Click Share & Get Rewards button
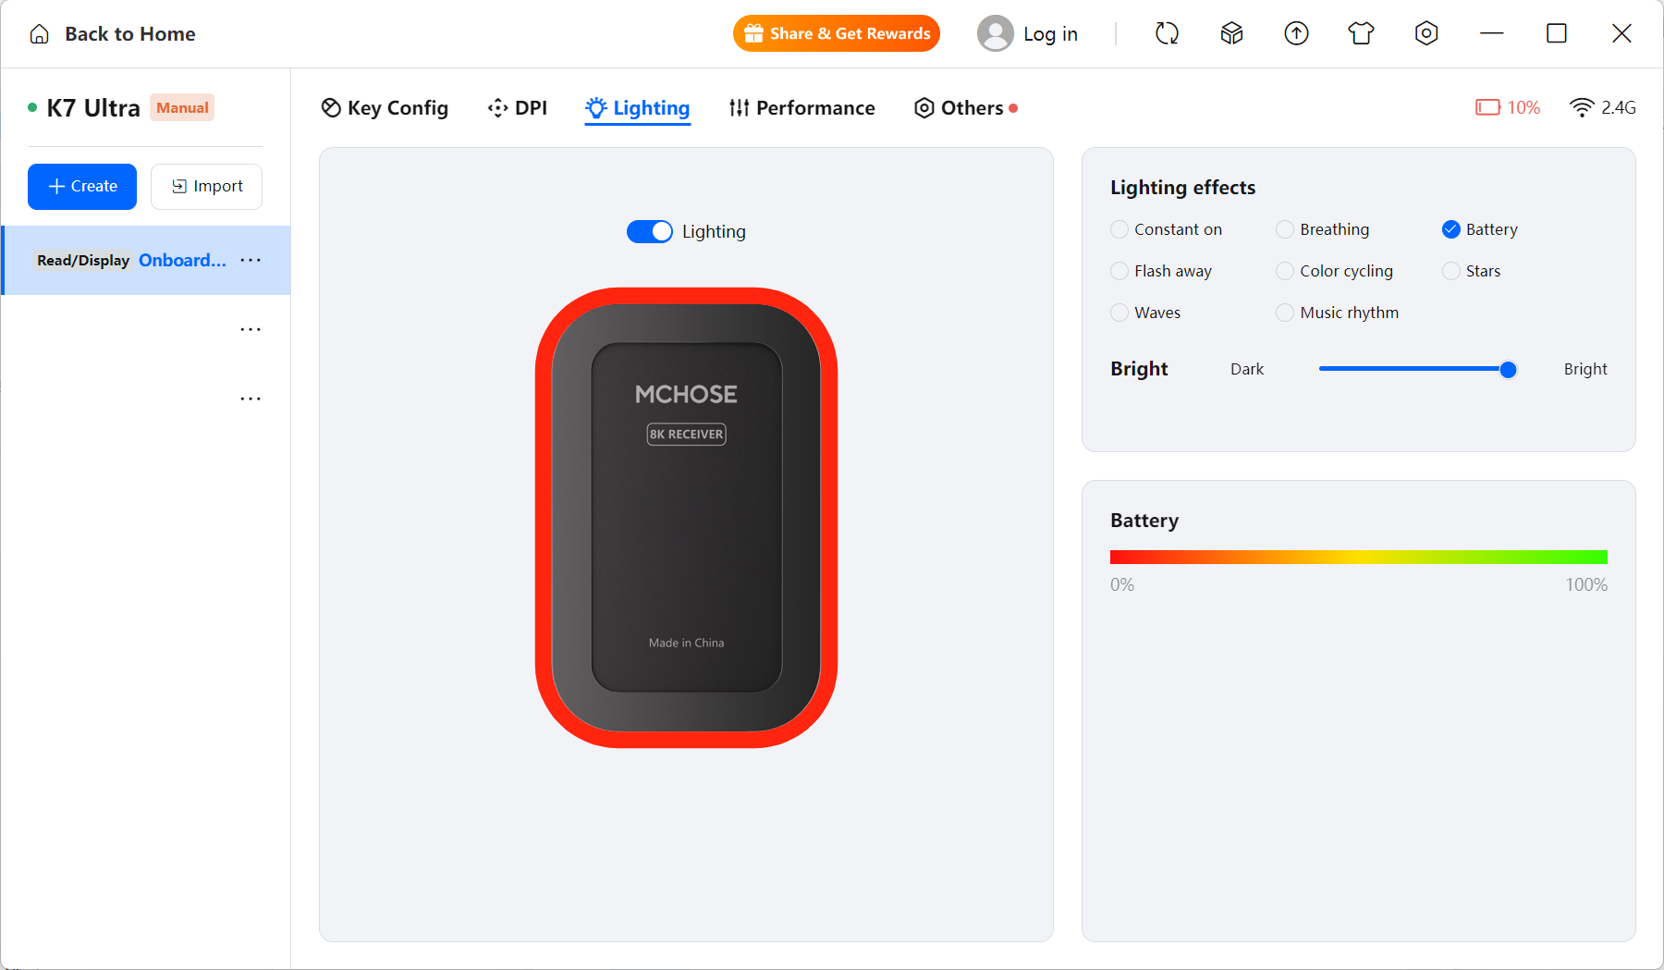 pyautogui.click(x=837, y=34)
